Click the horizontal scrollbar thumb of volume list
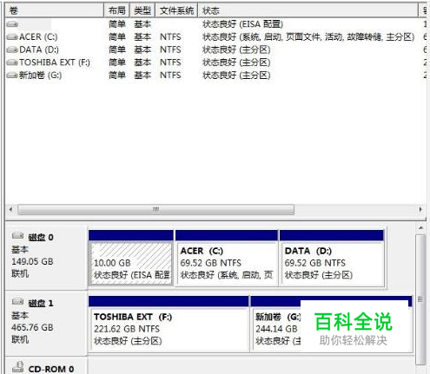 [155, 209]
